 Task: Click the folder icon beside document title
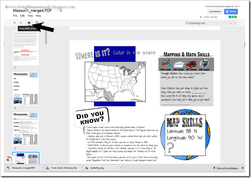click(61, 11)
